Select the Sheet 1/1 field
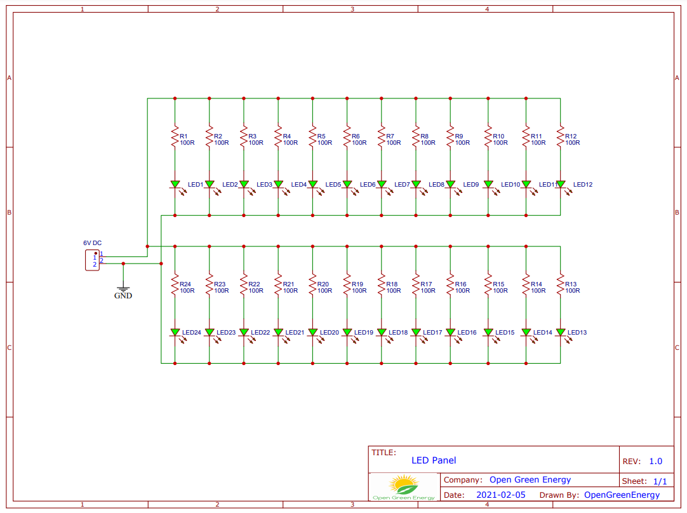Viewport: 687px width, 513px height. 646,481
